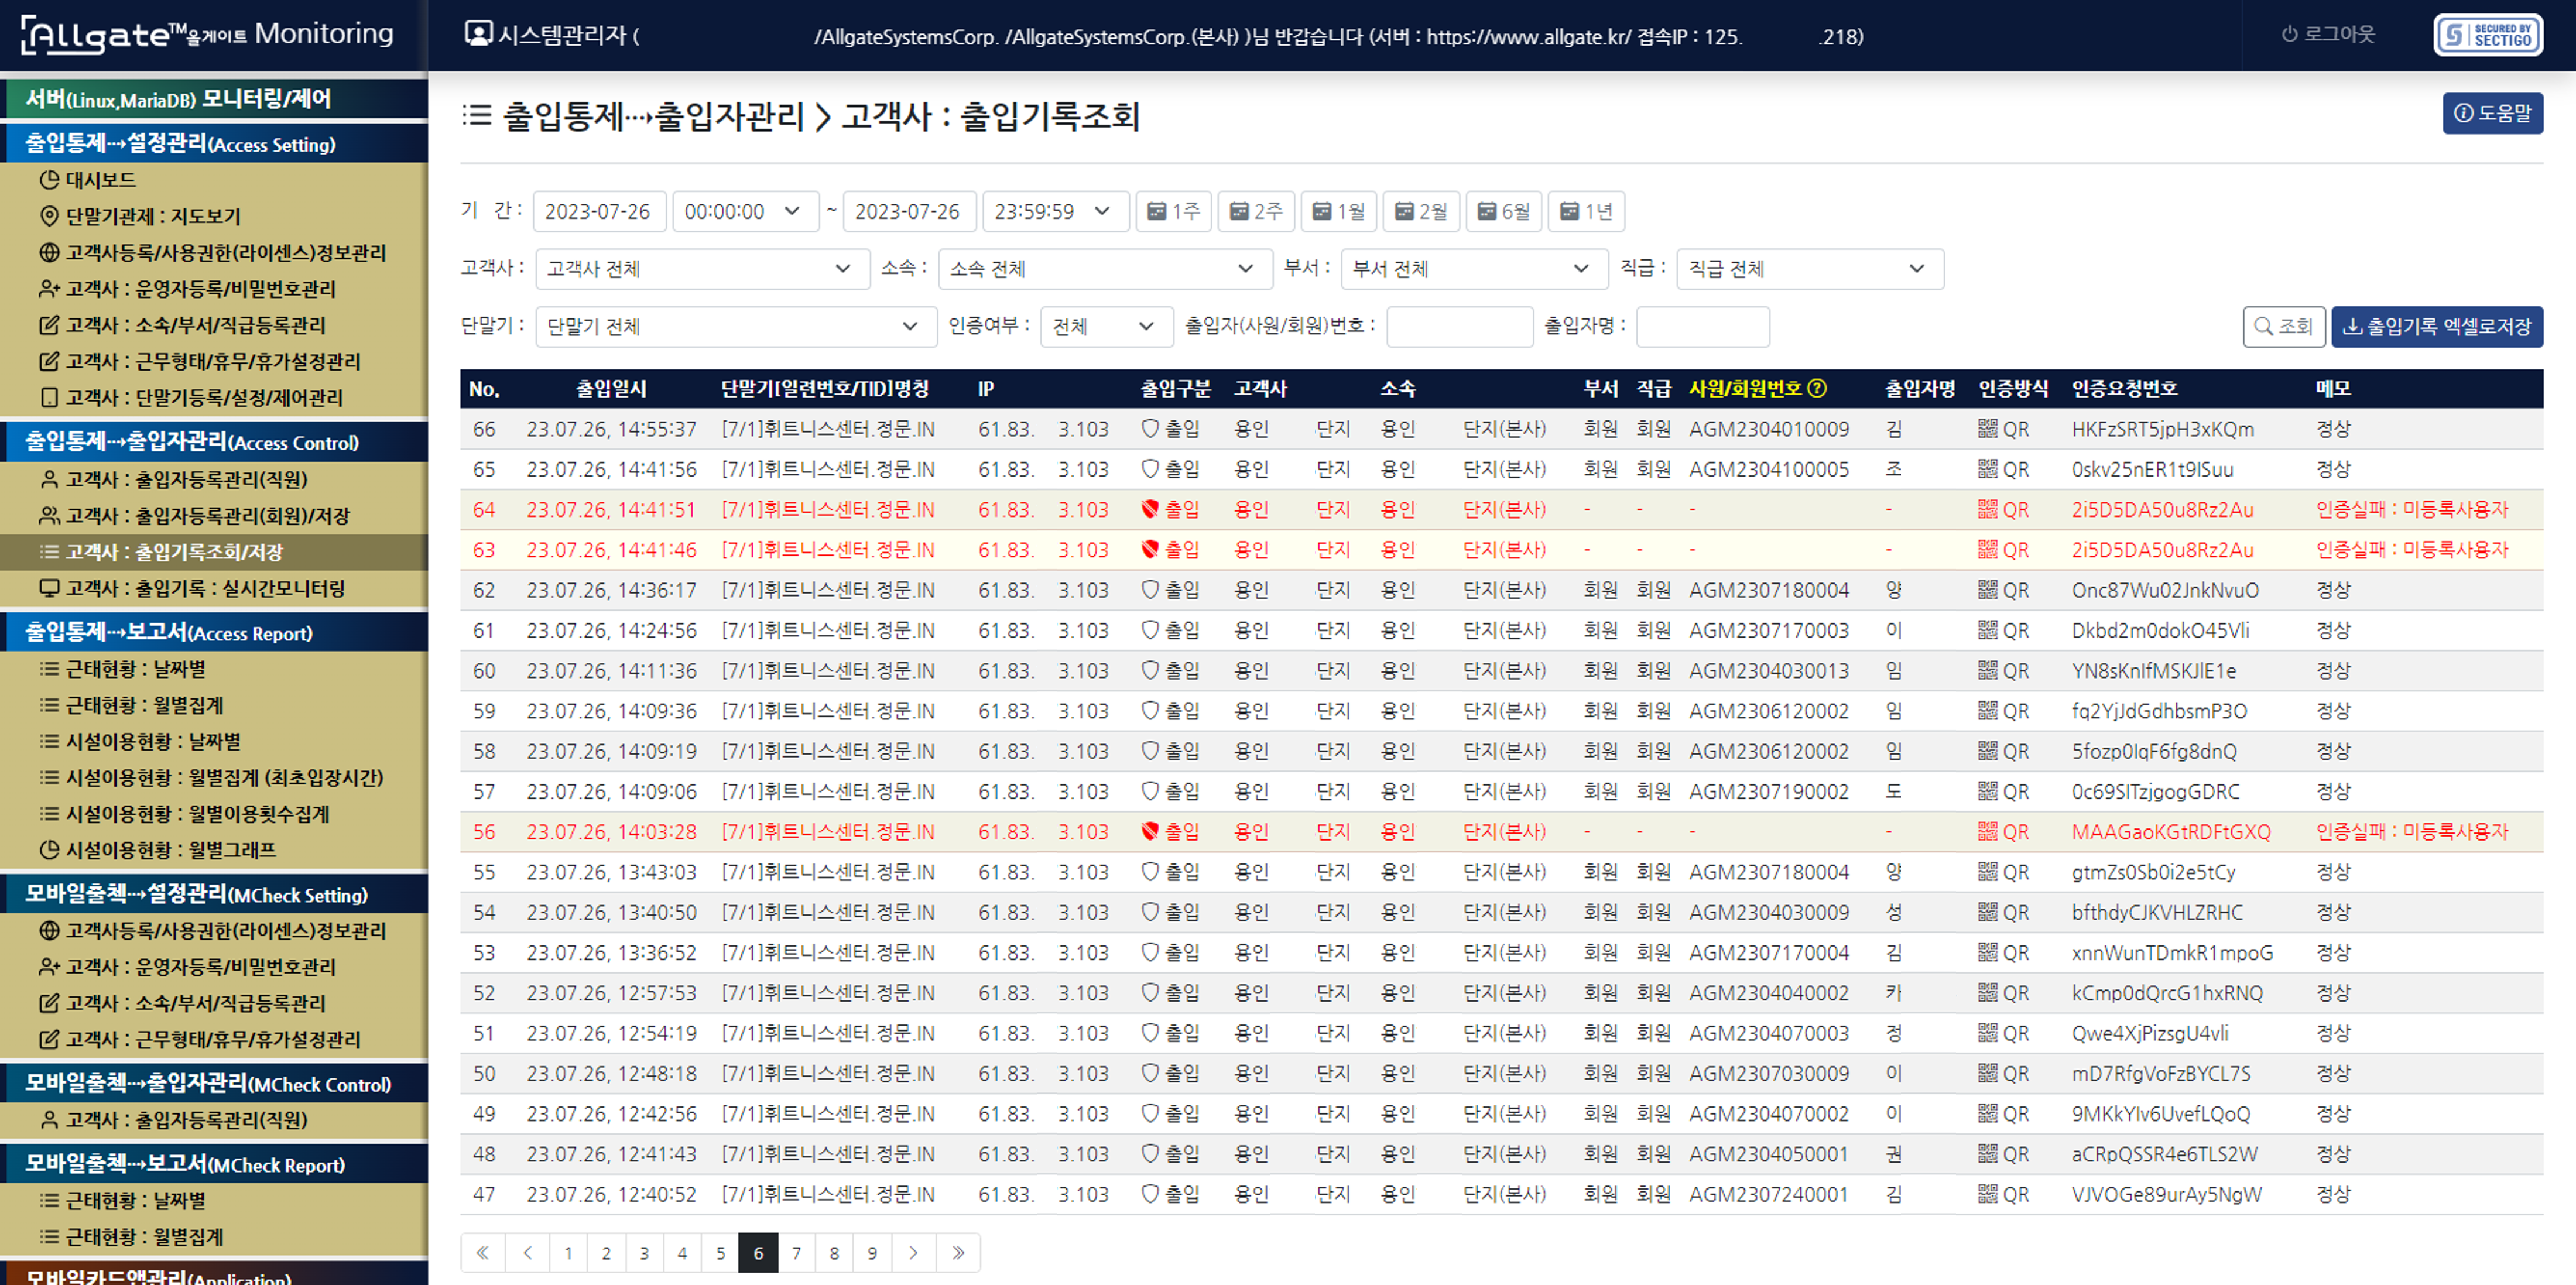Go to next page with right arrow

point(913,1253)
